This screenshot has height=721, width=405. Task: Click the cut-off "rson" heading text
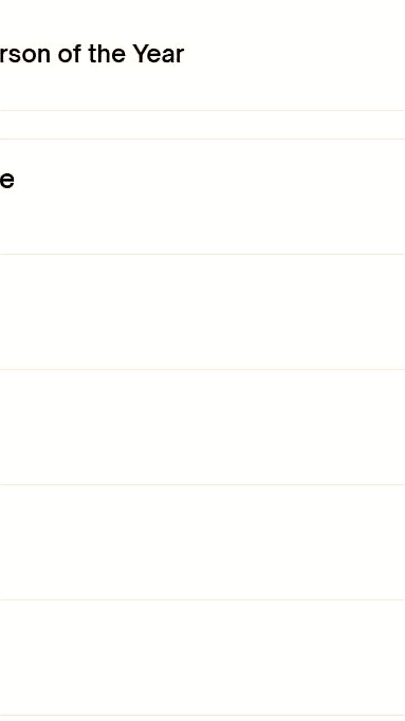click(x=25, y=55)
